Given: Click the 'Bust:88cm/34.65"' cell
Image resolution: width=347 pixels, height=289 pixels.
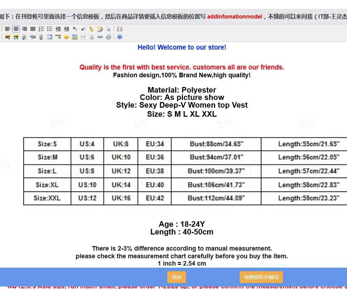Looking at the screenshot, I should pos(216,144).
